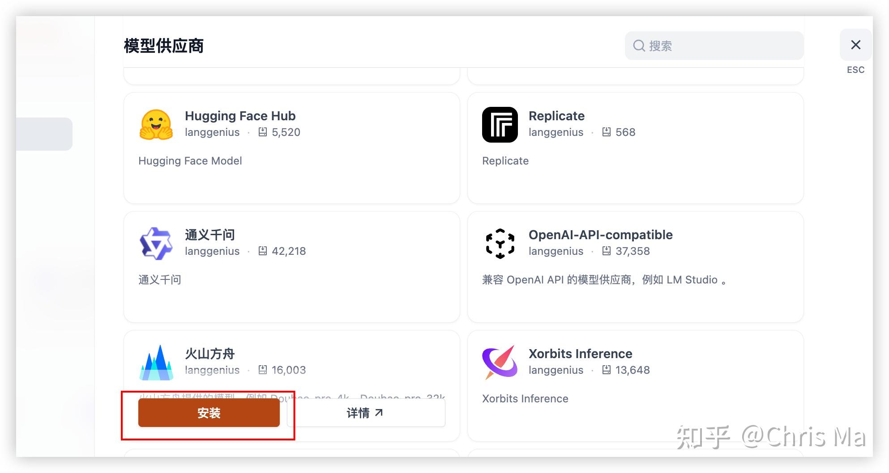The width and height of the screenshot is (889, 473).
Task: Click the 火山方舟 blue mountain logo
Action: pos(156,363)
